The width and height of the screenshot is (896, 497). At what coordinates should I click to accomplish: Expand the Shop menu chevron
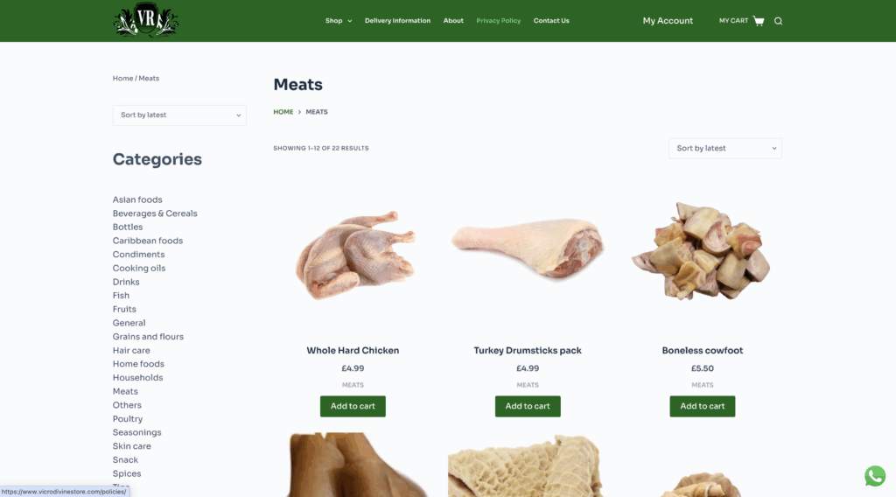tap(350, 21)
